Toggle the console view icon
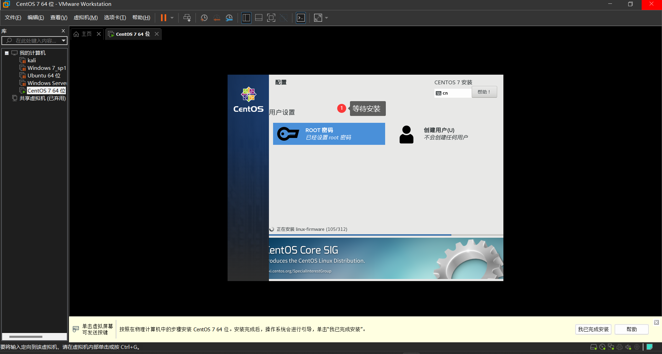 pyautogui.click(x=301, y=18)
